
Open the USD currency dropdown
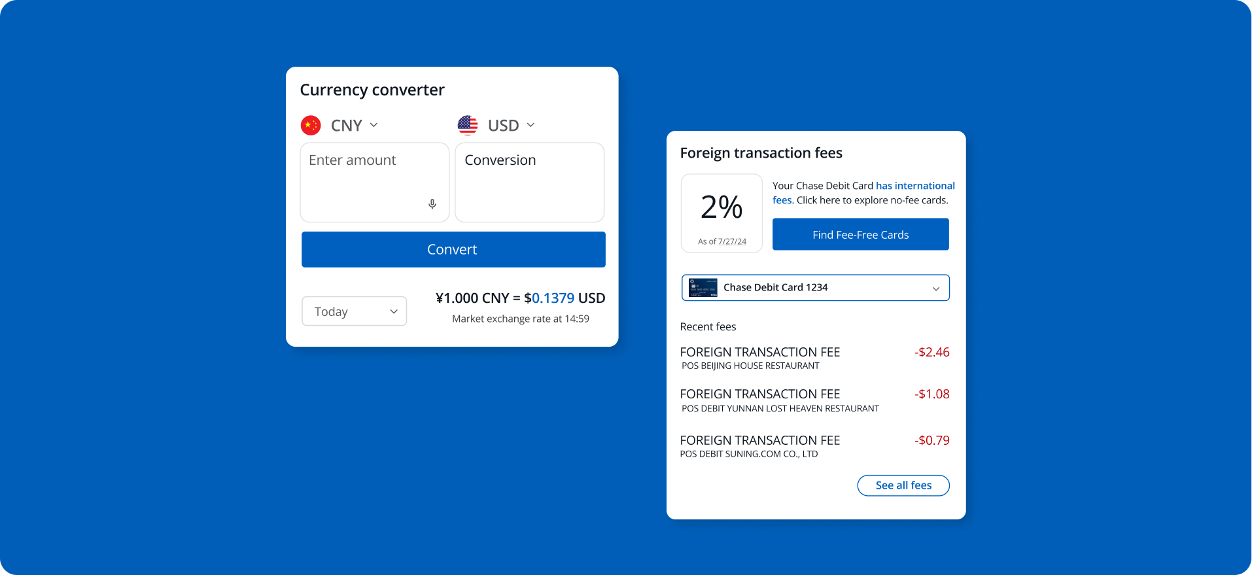512,125
